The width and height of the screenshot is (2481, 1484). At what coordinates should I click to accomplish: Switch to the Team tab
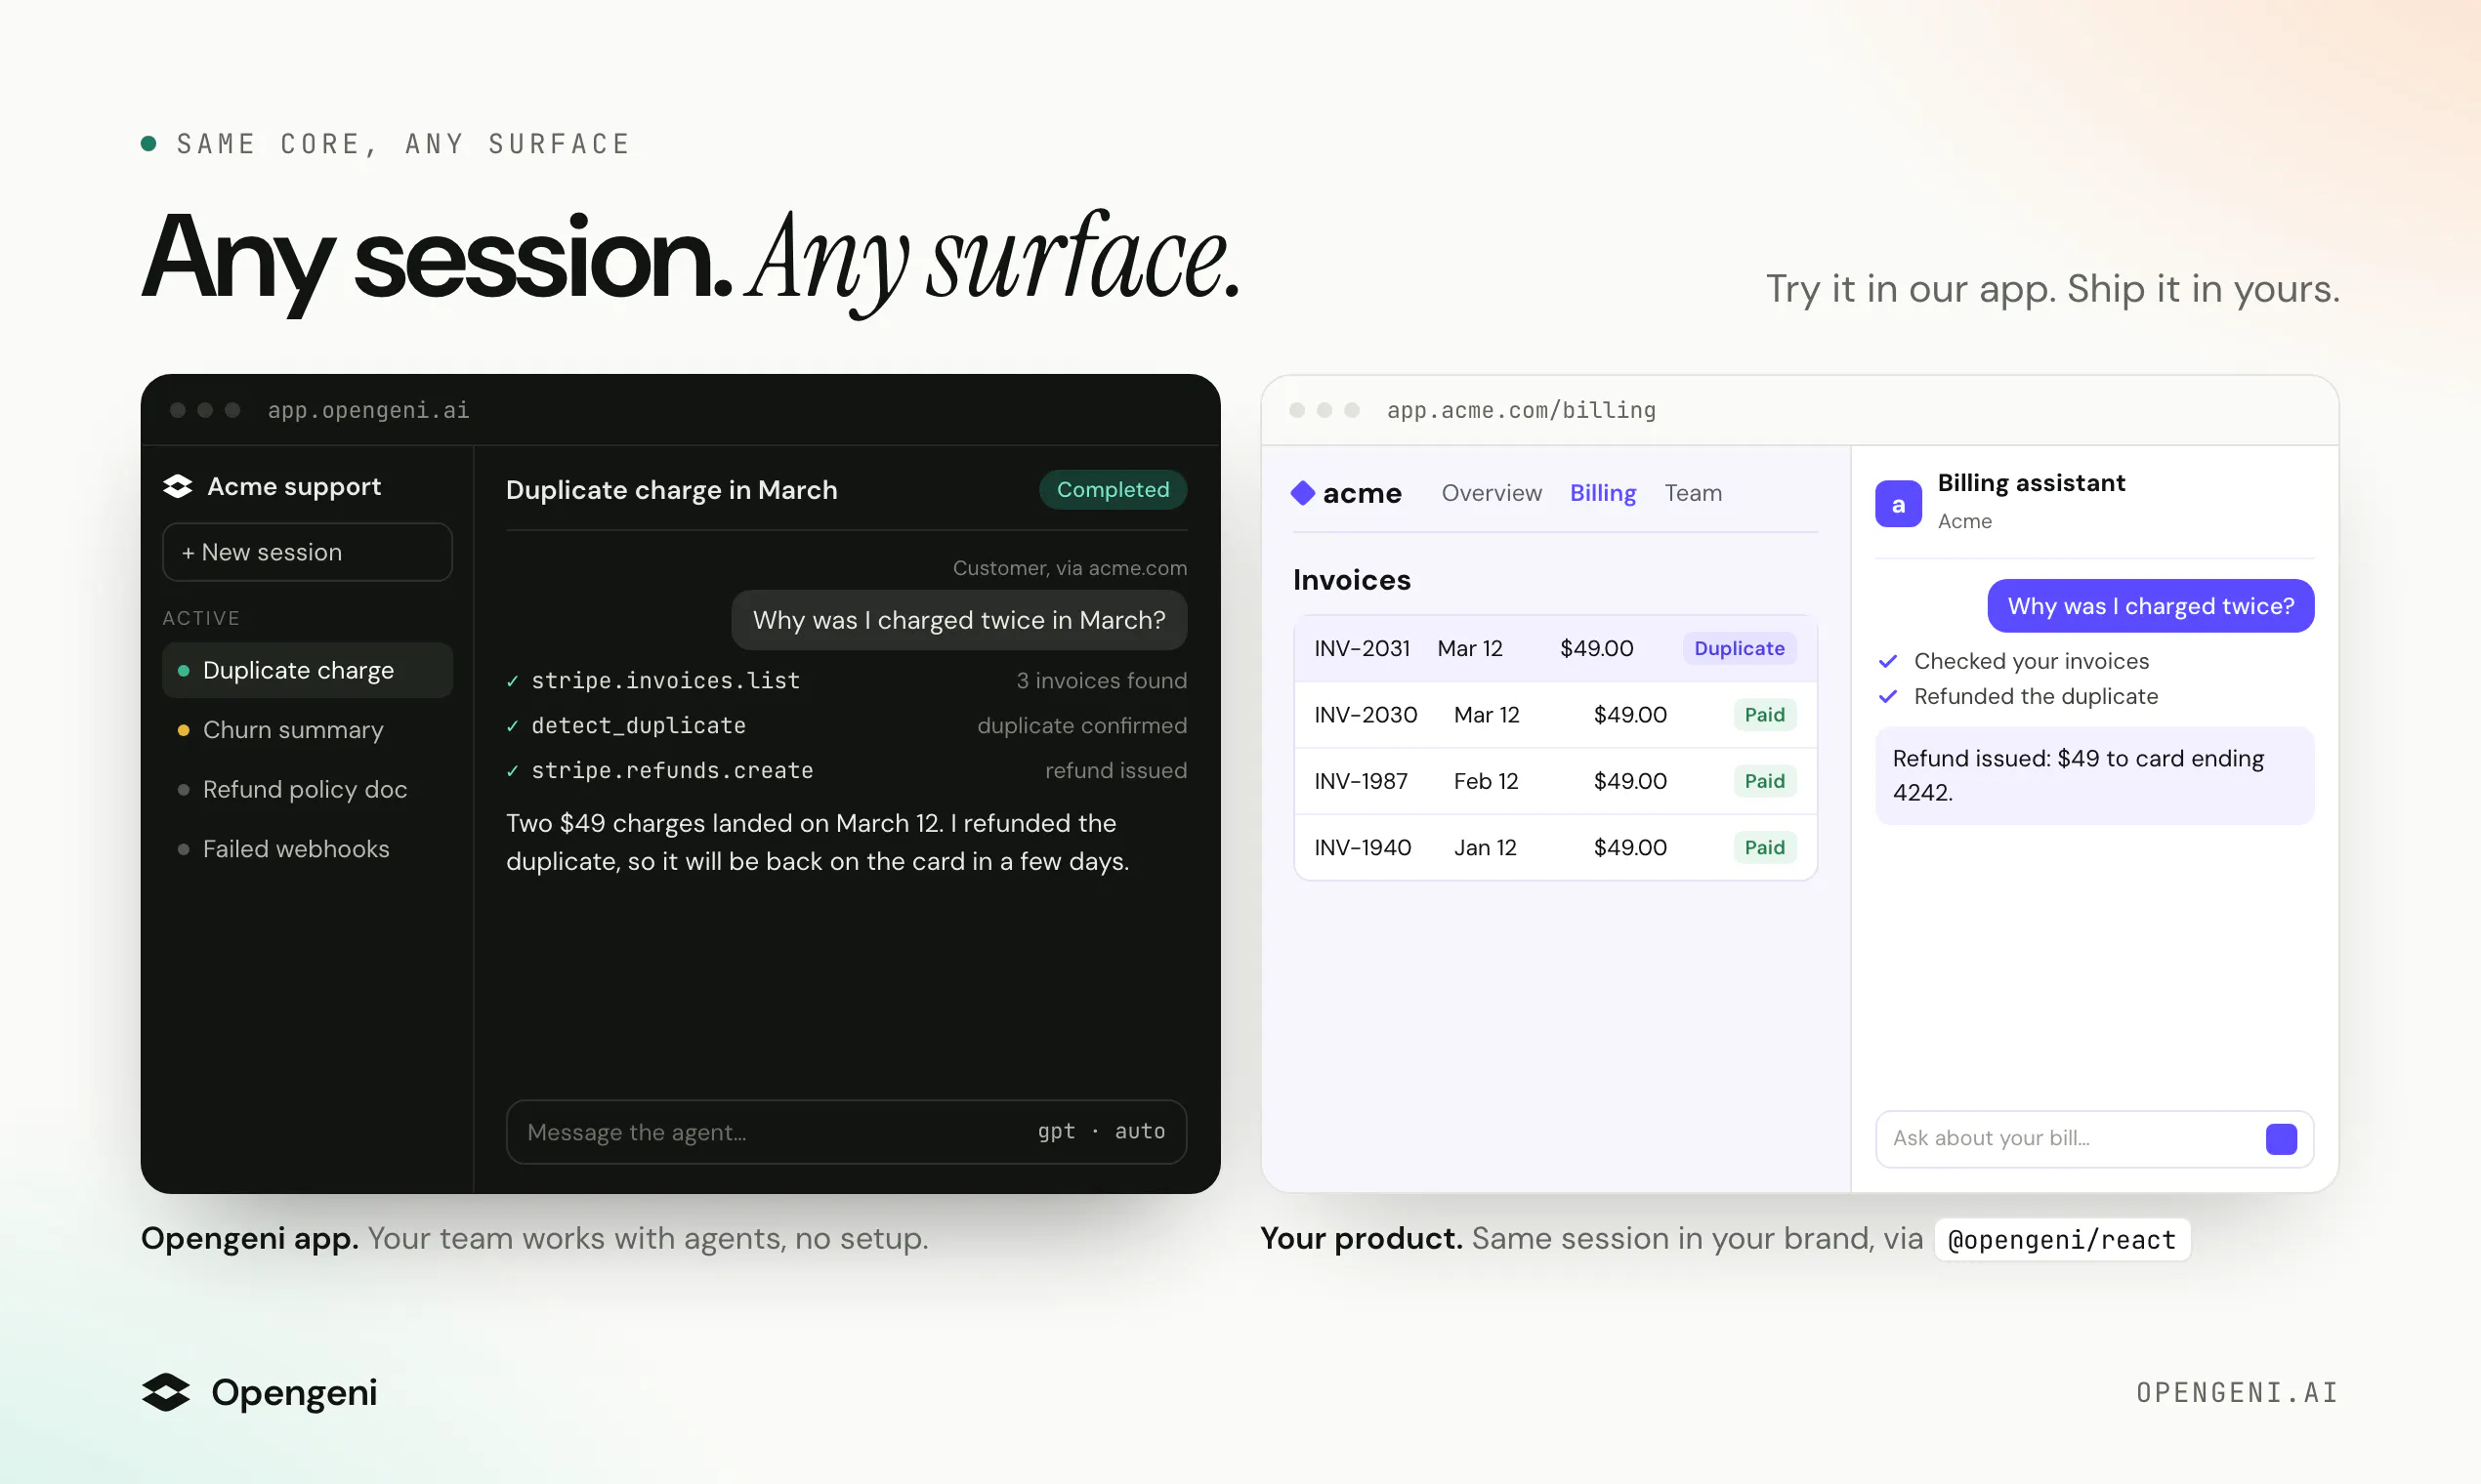(x=1693, y=493)
